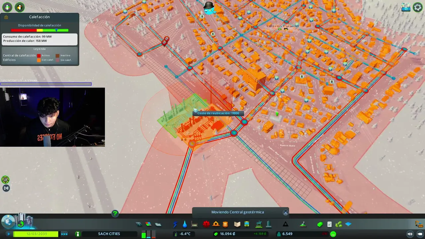425x239 pixels.
Task: Open the city info button beside city name
Action: [78, 234]
